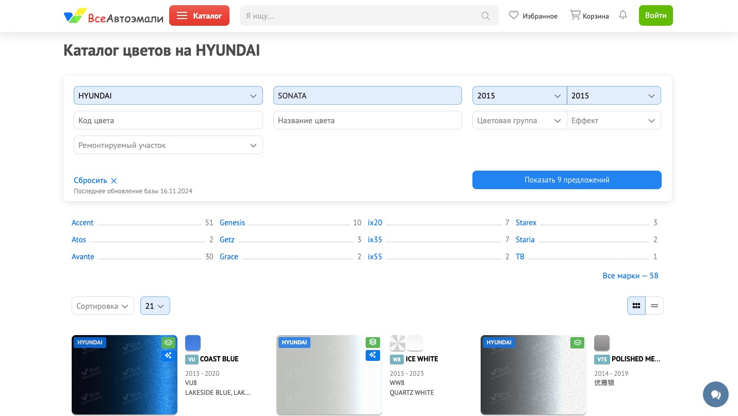Select the Grace model link

pos(229,257)
